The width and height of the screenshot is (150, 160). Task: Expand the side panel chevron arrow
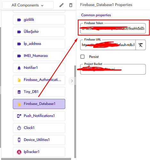(x=72, y=81)
